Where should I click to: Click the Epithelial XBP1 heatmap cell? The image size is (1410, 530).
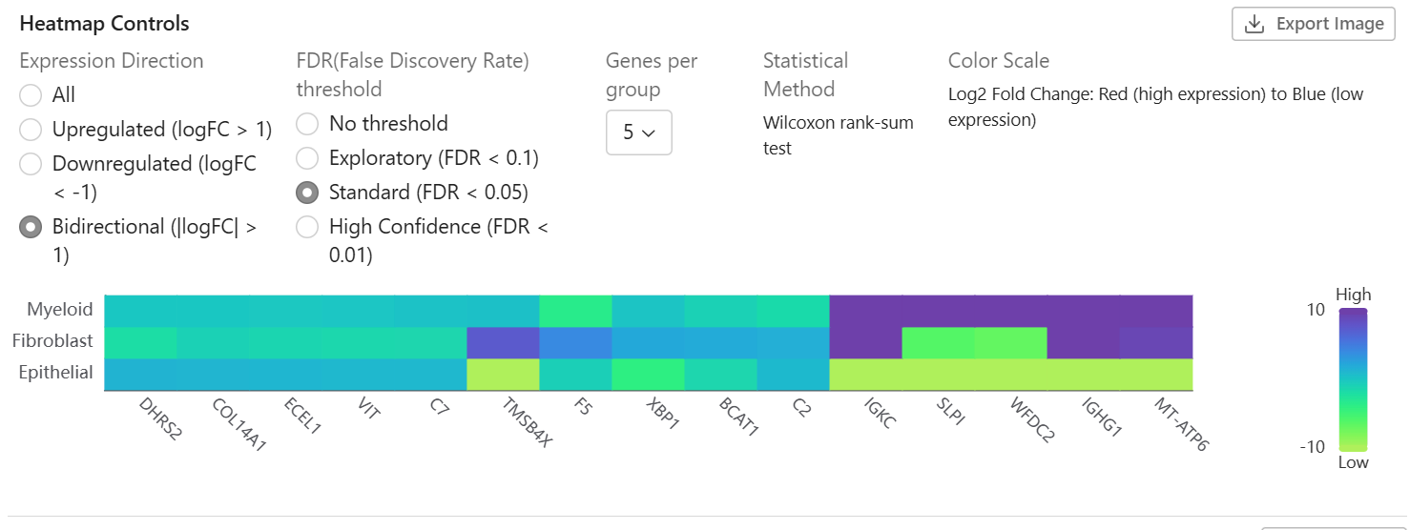[649, 375]
